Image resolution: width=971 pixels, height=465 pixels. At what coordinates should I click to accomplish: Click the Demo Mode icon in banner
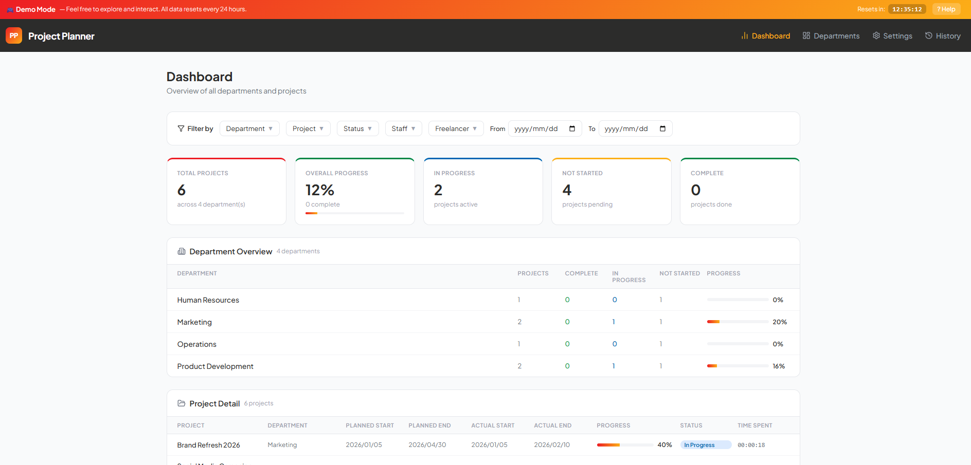coord(10,9)
